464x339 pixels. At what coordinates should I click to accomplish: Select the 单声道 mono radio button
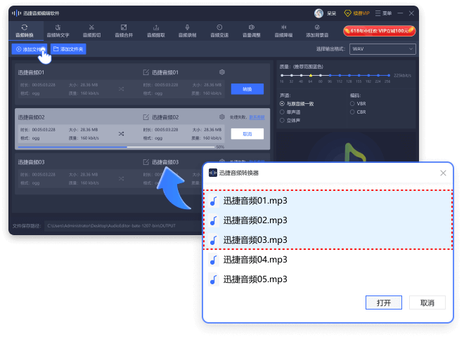pyautogui.click(x=282, y=112)
